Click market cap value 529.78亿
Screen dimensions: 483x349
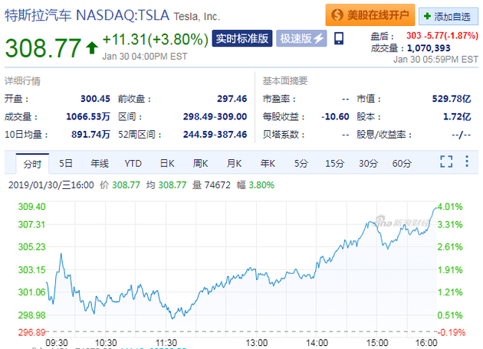click(x=452, y=99)
